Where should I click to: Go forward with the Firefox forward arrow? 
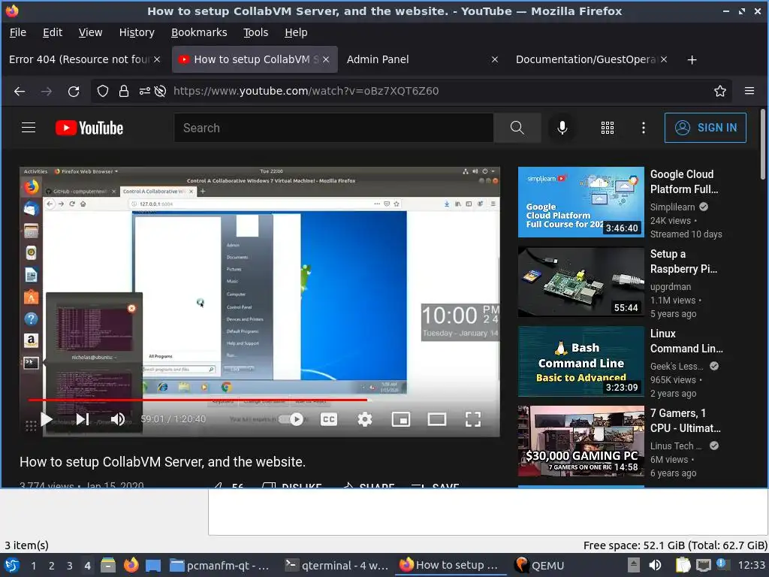(x=47, y=91)
